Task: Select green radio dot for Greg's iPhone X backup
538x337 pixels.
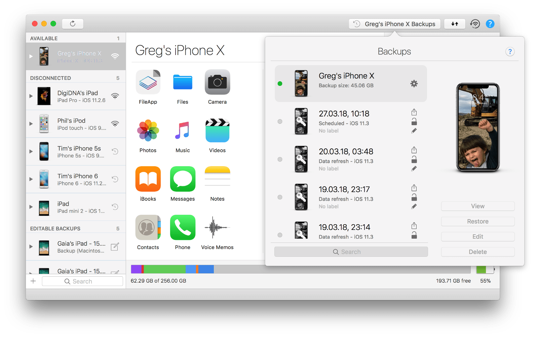Action: pos(280,84)
